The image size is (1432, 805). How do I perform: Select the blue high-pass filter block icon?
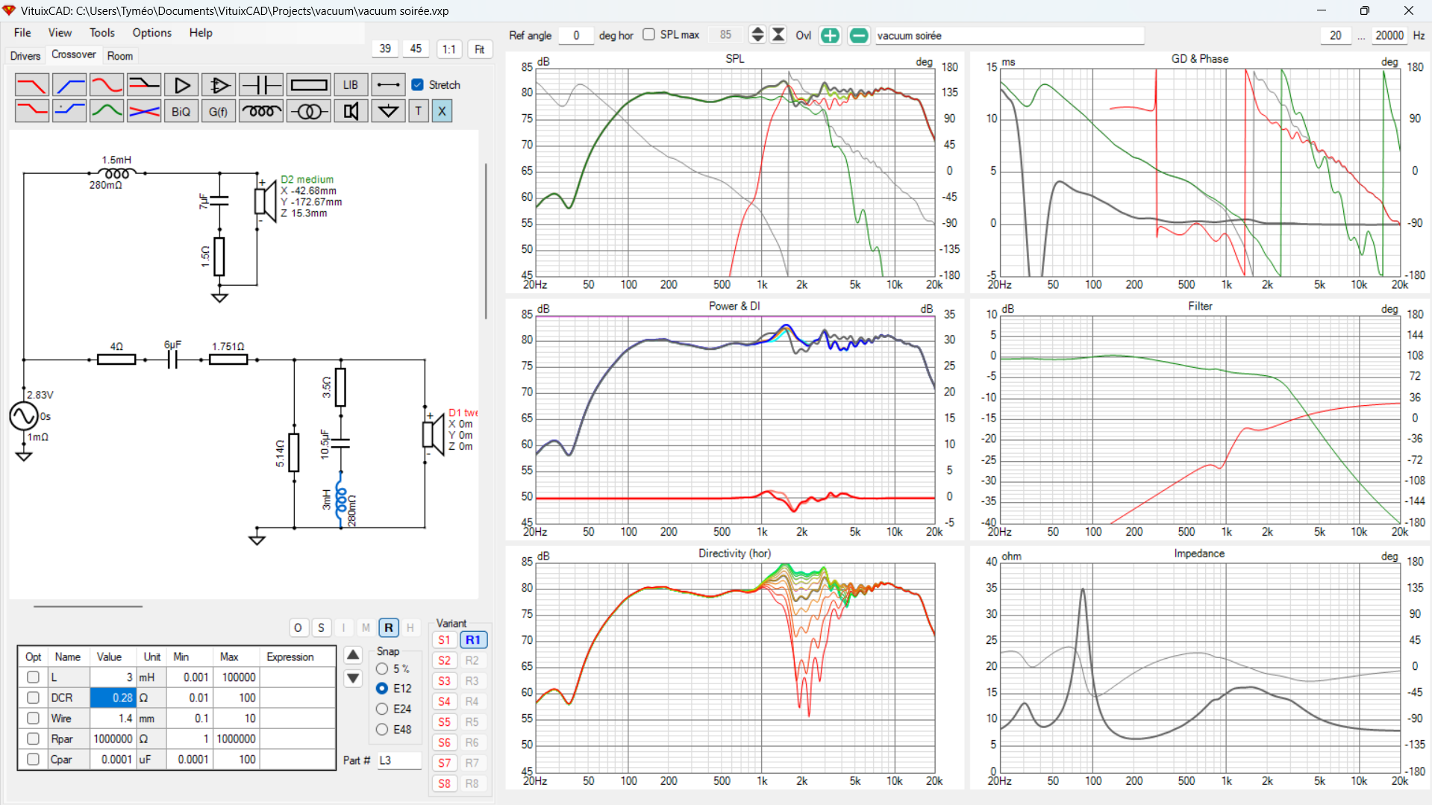pos(69,85)
